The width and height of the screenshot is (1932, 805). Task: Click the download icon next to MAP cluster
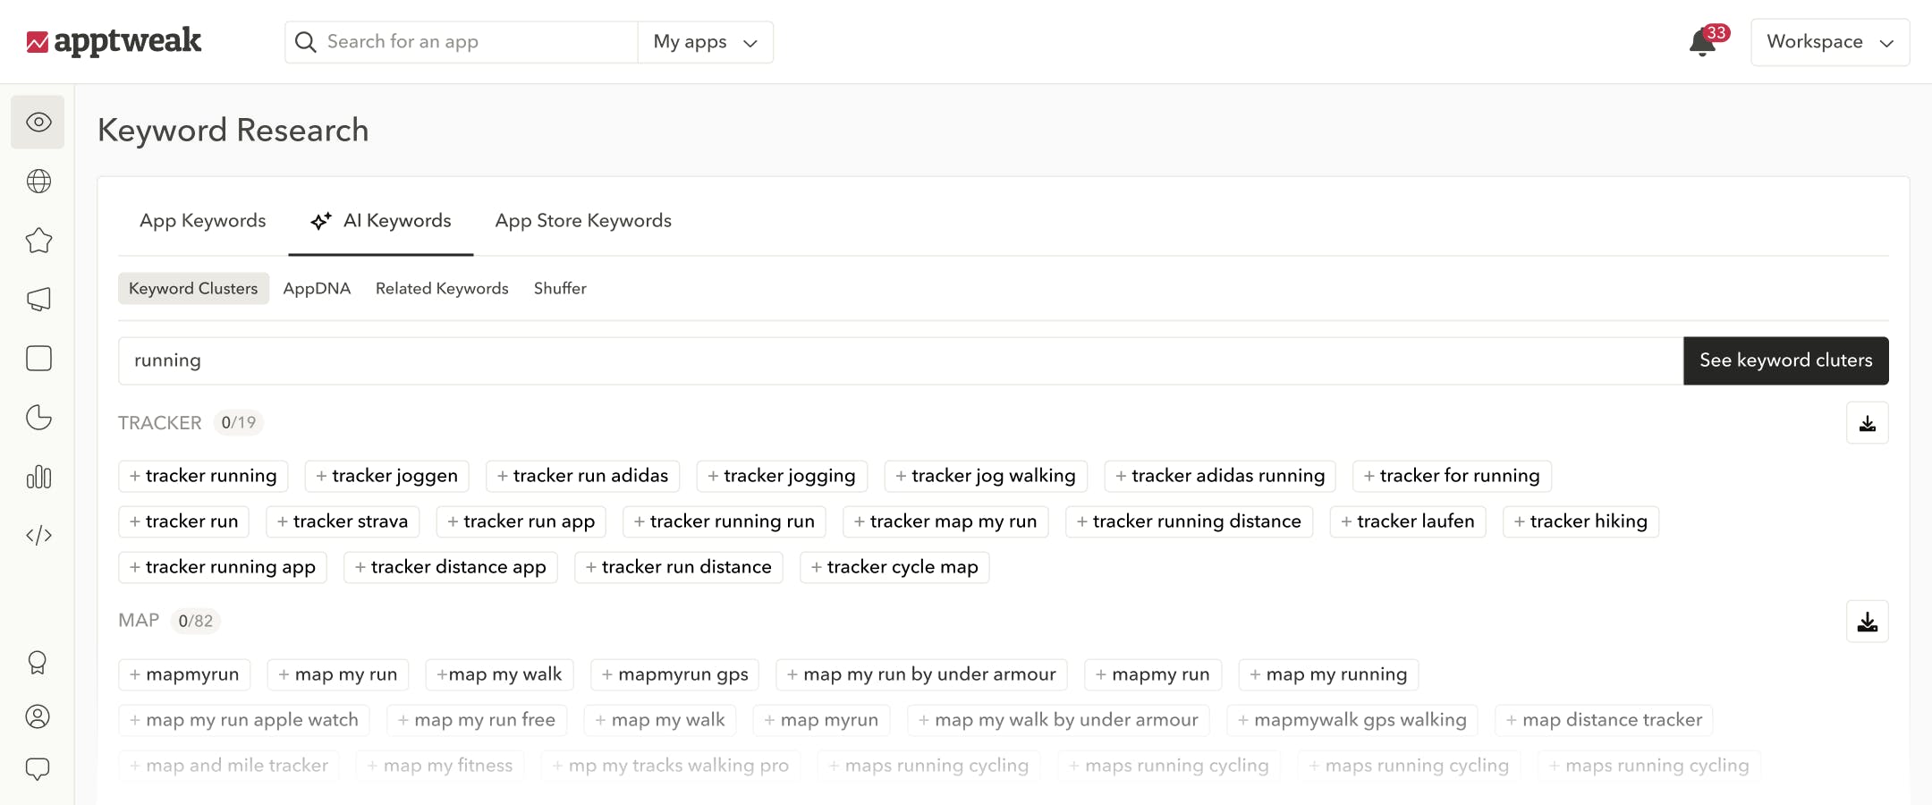1868,621
